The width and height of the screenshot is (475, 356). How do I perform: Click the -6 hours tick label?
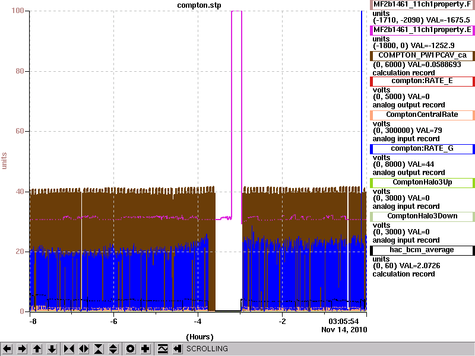click(113, 322)
